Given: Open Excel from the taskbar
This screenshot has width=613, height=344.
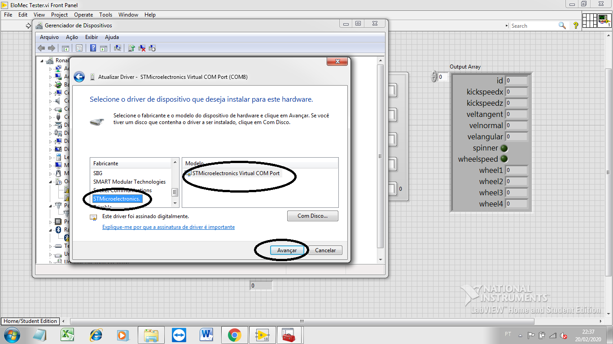Looking at the screenshot, I should point(68,335).
